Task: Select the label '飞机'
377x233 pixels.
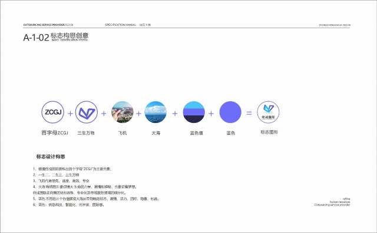Action: (x=123, y=133)
